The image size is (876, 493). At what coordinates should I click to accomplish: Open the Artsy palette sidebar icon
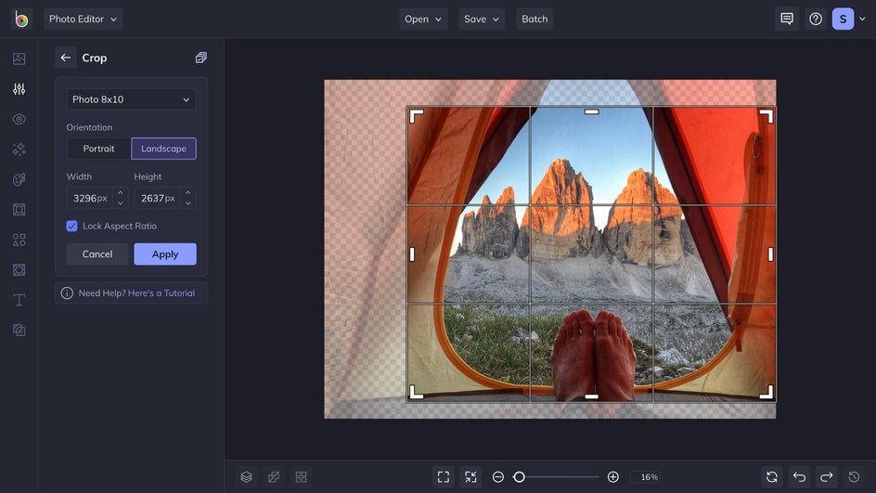pos(19,179)
